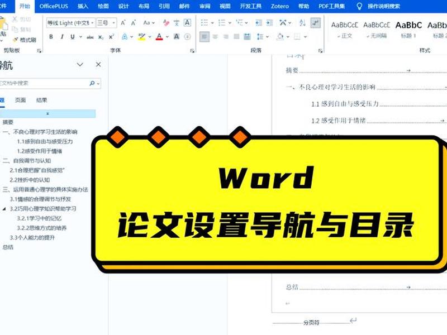Click the paragraph shading paint bucket

click(x=280, y=37)
